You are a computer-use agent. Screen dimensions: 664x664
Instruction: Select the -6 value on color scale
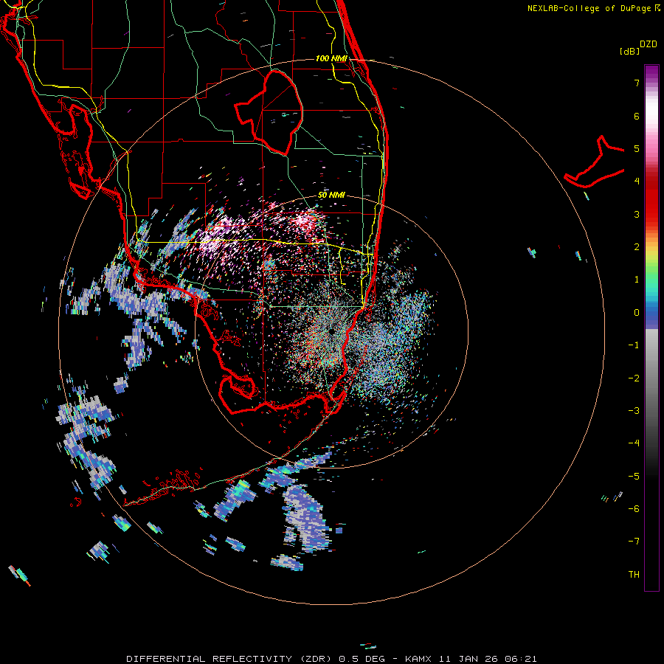click(x=634, y=508)
